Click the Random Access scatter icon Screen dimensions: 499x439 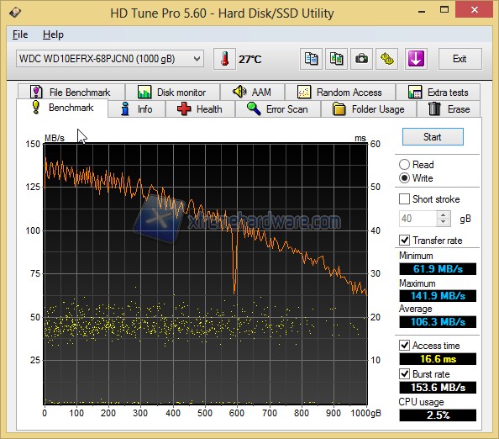click(304, 92)
